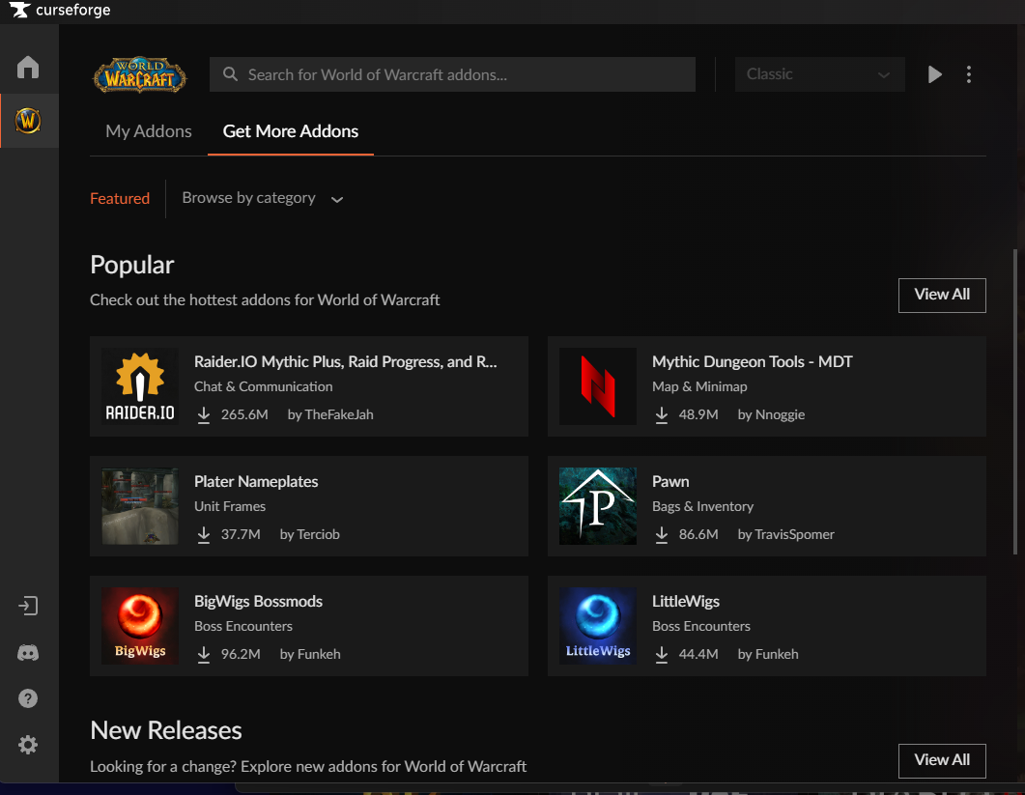1025x795 pixels.
Task: Select the Get More Addons tab
Action: point(290,131)
